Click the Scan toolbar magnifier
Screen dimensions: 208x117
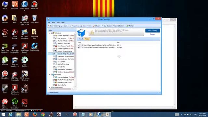pyautogui.click(x=62, y=26)
